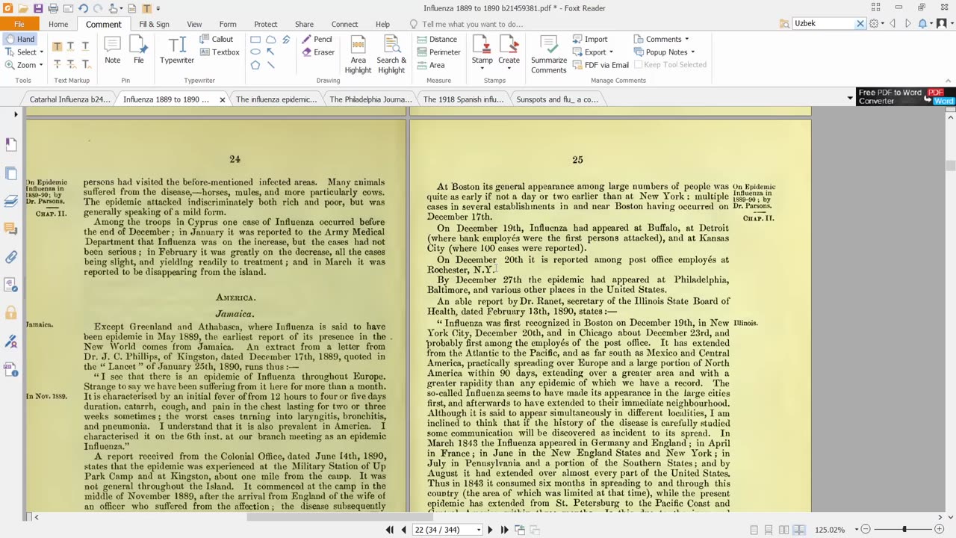This screenshot has width=956, height=538.
Task: Attach a File pin
Action: click(138, 51)
